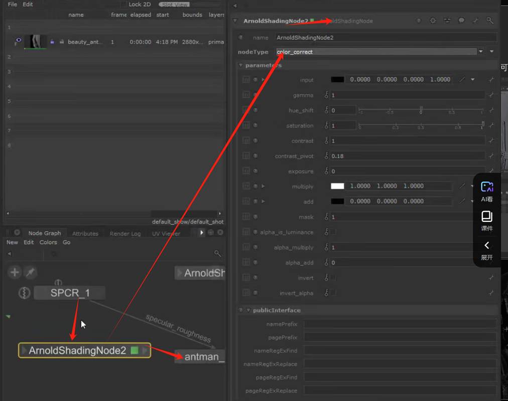Click the pin icon in Node Graph
Image resolution: width=508 pixels, height=401 pixels.
(30, 273)
